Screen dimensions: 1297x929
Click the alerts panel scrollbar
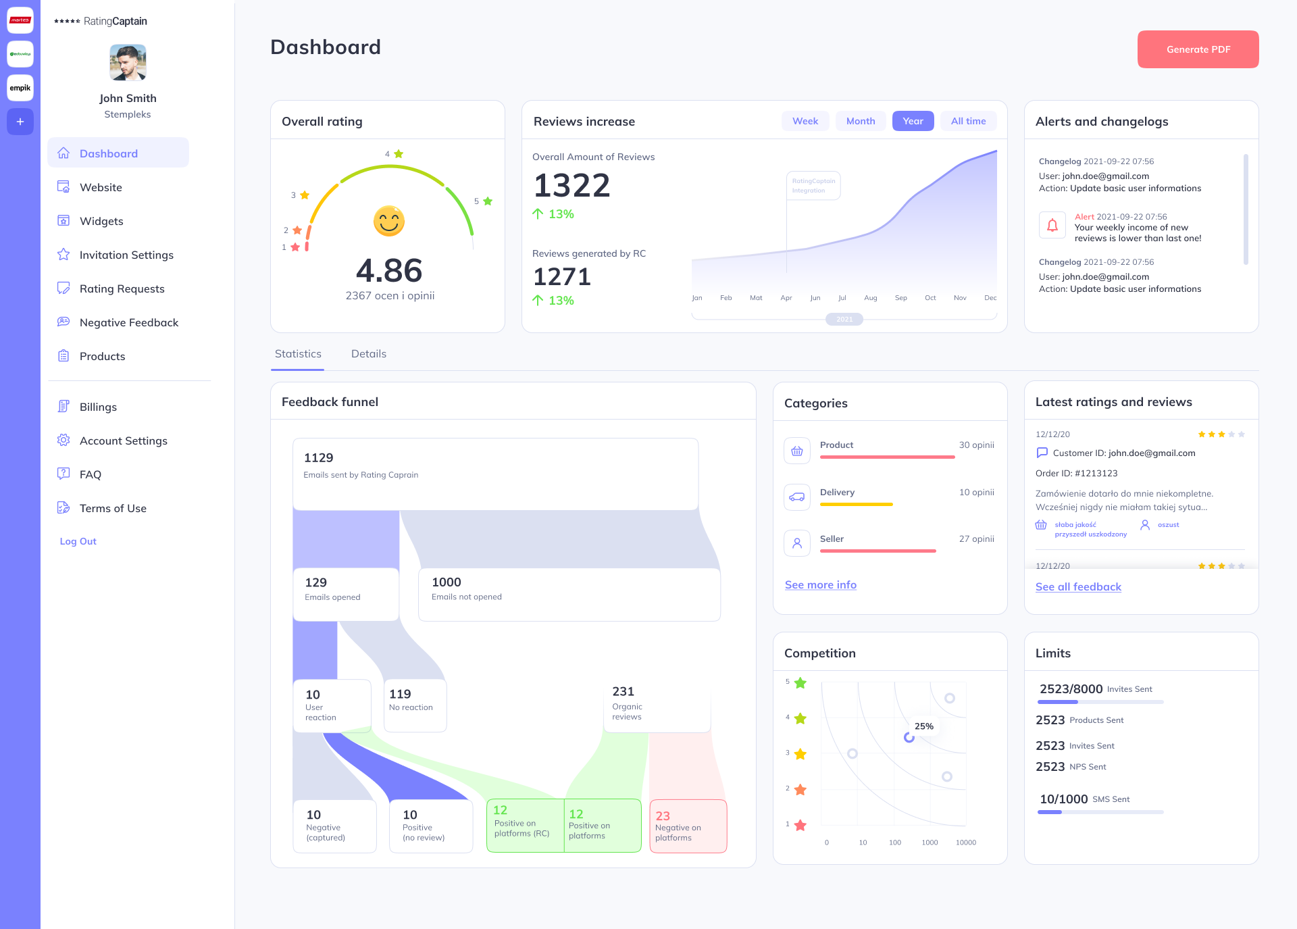[x=1246, y=209]
